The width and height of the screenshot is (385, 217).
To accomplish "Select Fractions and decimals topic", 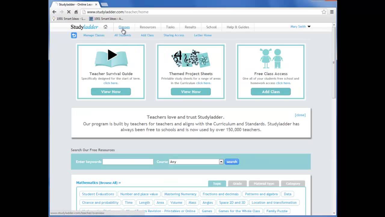I will point(220,194).
